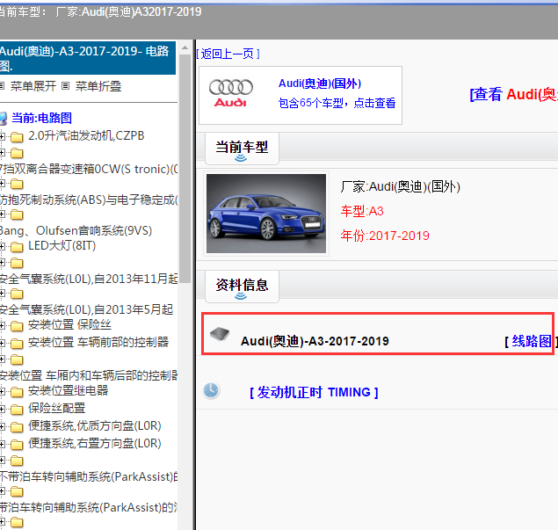Click folder icon of 安装位置 保险丝
This screenshot has width=558, height=530.
17,326
